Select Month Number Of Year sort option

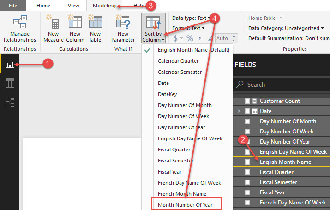[x=186, y=204]
